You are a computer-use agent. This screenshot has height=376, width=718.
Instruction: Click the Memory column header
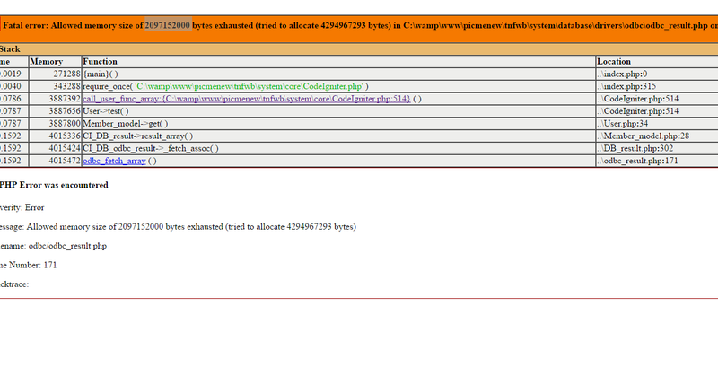55,61
